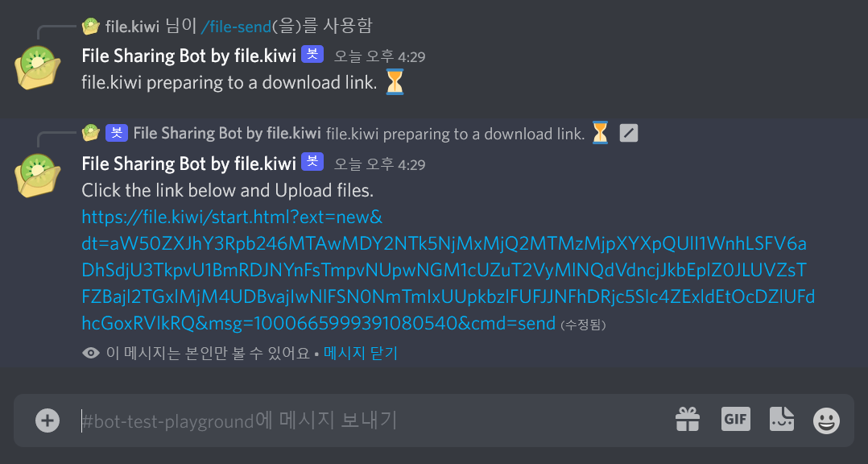Click the small kiwi avatar beside file.kiwi user
The height and width of the screenshot is (464, 868).
(91, 26)
